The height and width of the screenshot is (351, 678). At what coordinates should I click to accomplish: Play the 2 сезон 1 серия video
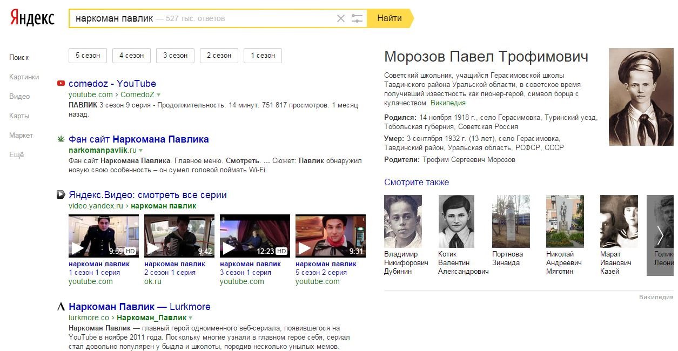179,235
